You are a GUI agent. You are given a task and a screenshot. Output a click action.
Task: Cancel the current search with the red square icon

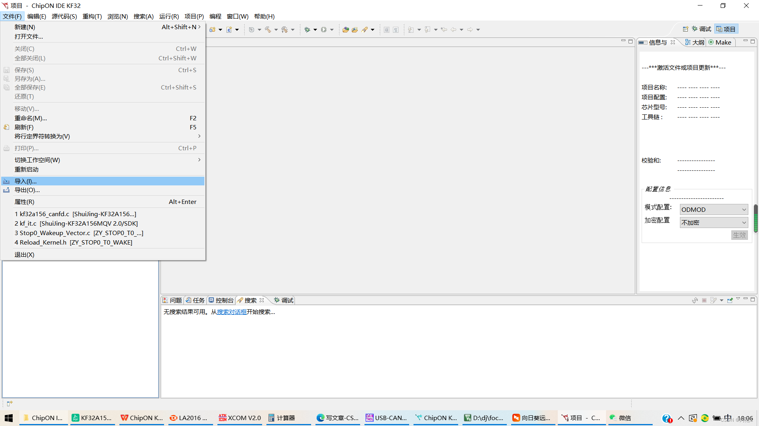[x=704, y=300]
